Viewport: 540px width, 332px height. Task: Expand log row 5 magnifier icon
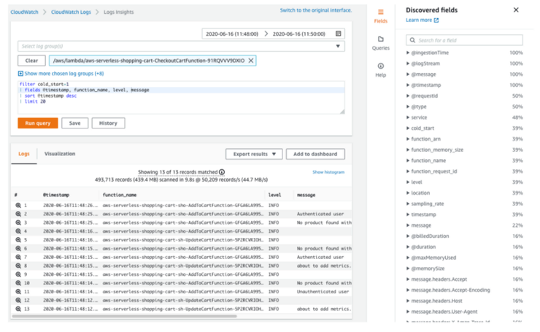pyautogui.click(x=18, y=240)
